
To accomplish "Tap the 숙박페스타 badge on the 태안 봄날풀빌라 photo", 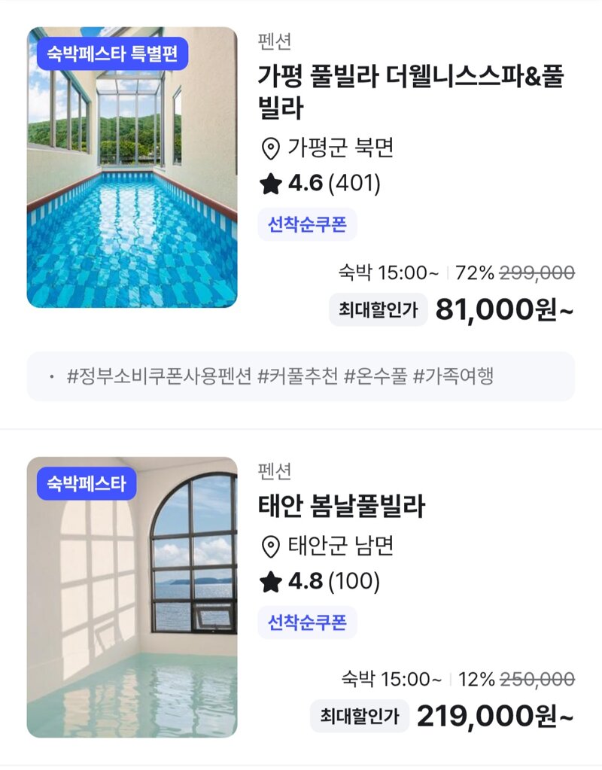I will (x=87, y=484).
